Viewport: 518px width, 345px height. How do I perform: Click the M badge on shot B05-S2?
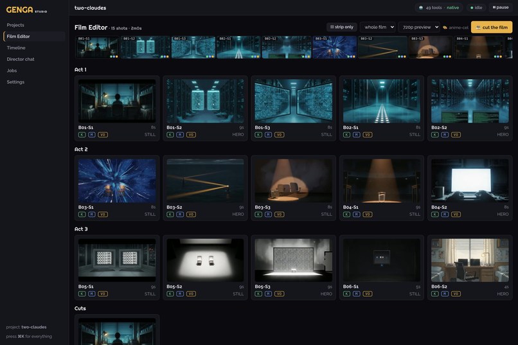[x=180, y=294]
